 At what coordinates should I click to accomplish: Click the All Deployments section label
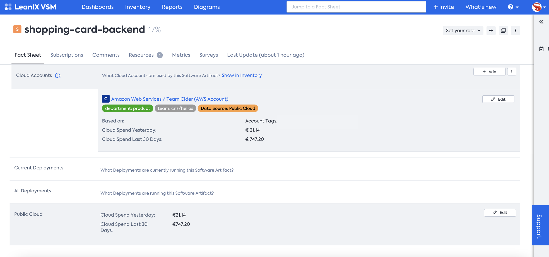click(33, 191)
